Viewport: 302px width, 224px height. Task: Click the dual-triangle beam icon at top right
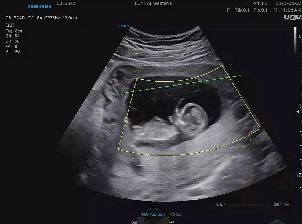[299, 17]
